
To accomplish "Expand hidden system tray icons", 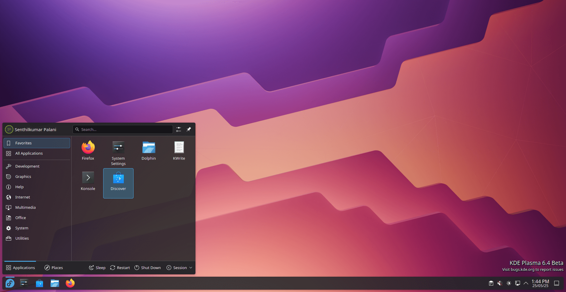I will coord(526,283).
